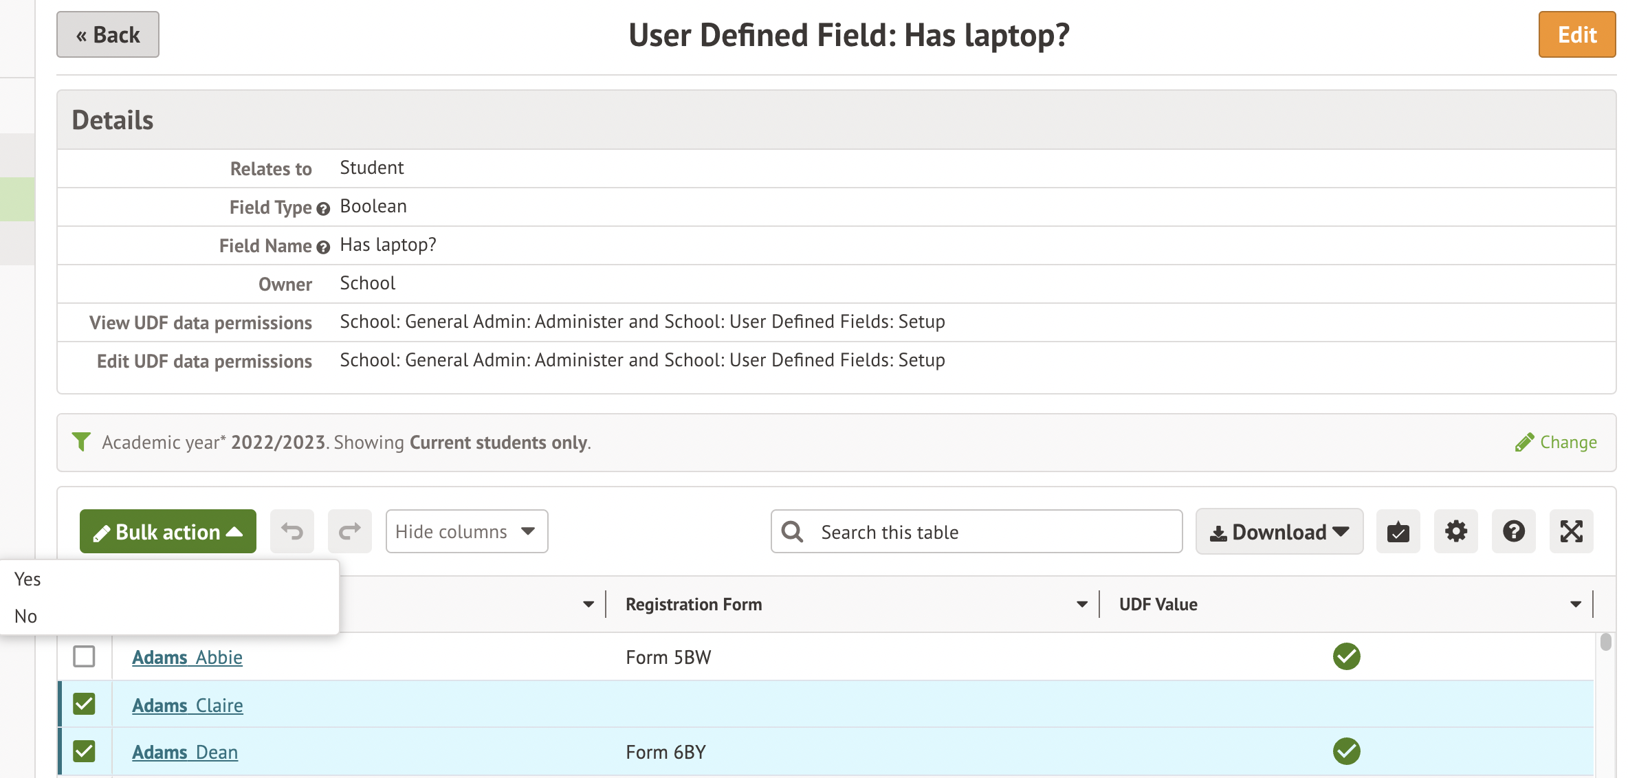The width and height of the screenshot is (1628, 778).
Task: Click the Field Name help icon
Action: click(x=323, y=247)
